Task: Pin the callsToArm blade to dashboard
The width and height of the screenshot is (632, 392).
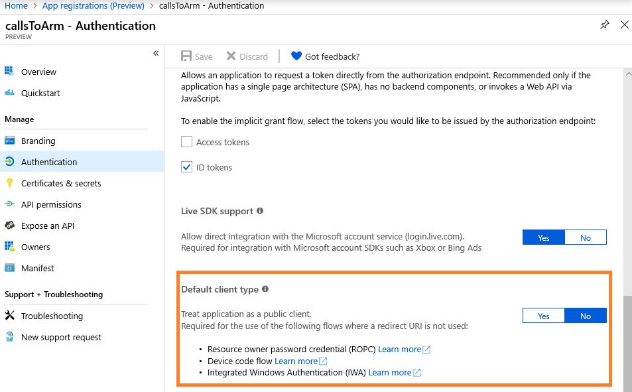Action: point(604,25)
